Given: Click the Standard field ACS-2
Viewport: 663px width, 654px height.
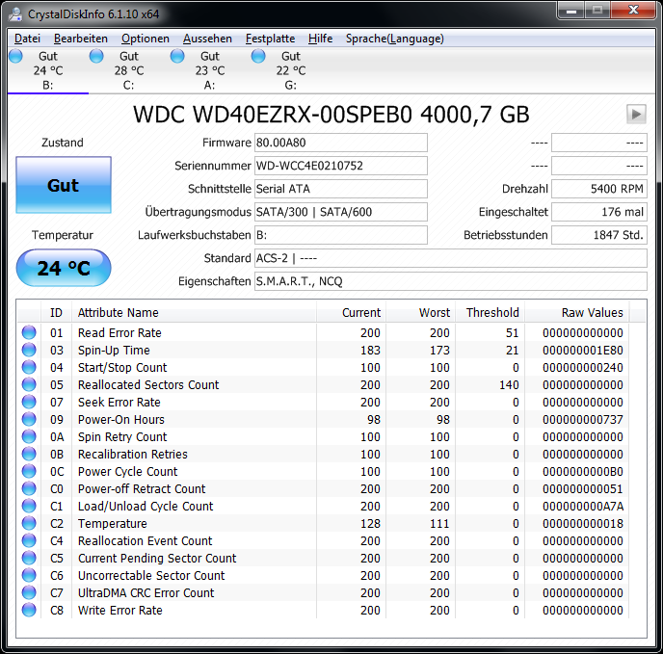Looking at the screenshot, I should 451,258.
